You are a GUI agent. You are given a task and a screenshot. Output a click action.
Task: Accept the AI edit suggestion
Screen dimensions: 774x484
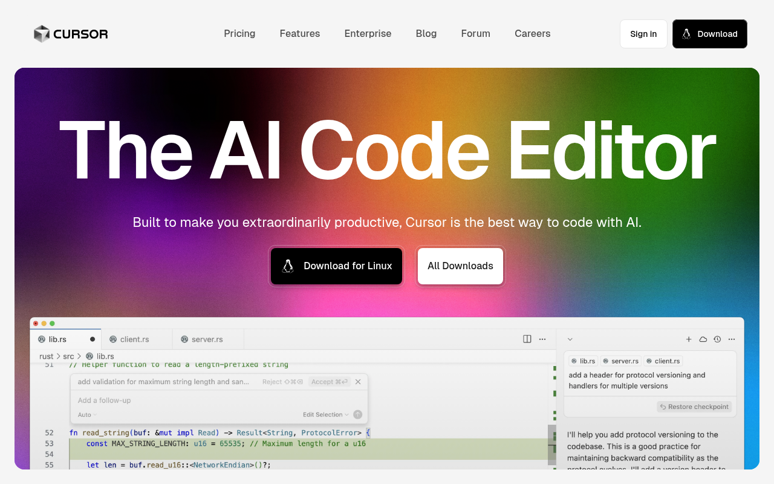click(x=329, y=381)
